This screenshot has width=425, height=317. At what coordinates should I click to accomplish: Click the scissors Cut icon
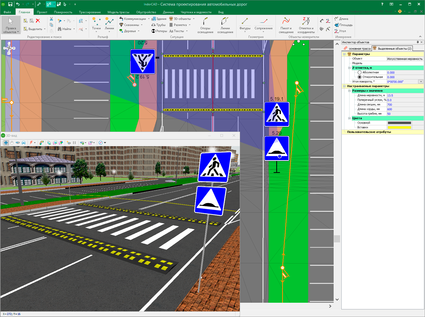click(51, 19)
